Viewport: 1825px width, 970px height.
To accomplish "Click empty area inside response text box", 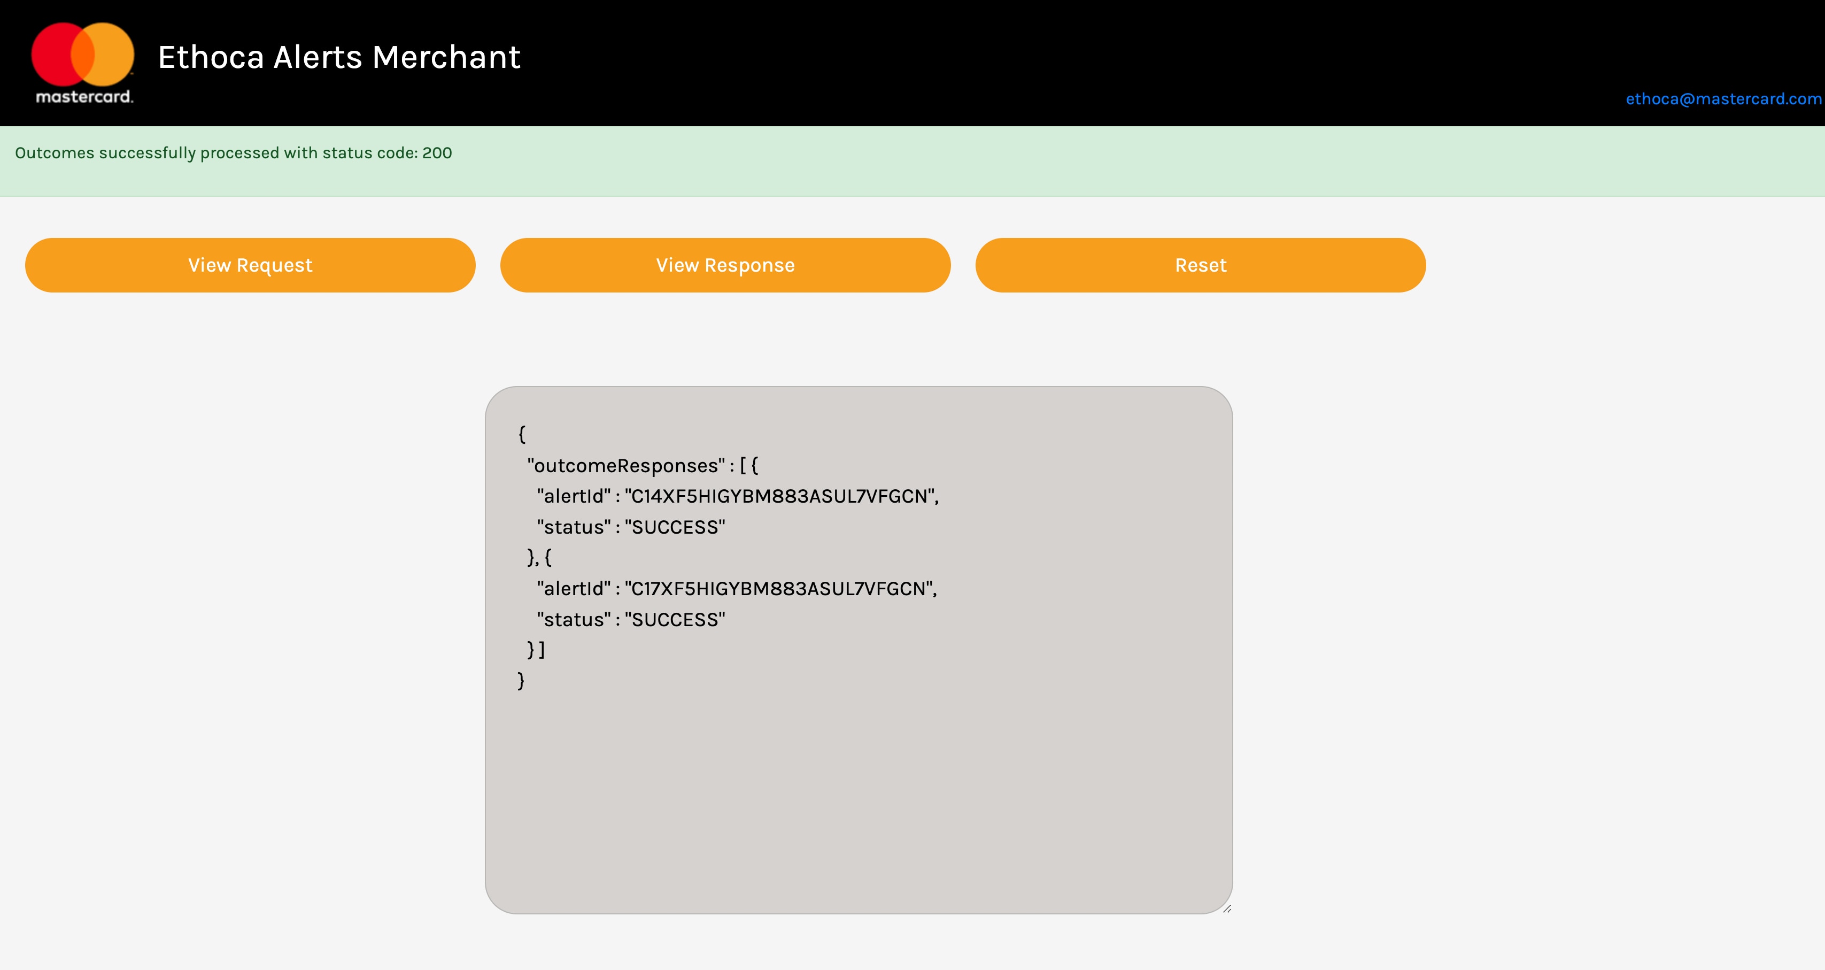I will point(857,794).
